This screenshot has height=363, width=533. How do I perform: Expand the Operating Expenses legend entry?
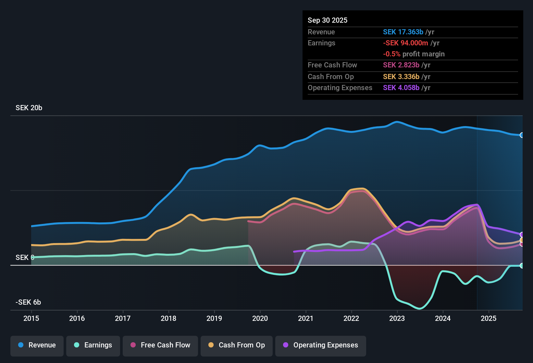pos(320,345)
